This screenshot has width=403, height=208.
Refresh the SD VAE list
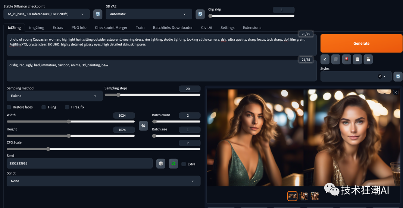[200, 14]
